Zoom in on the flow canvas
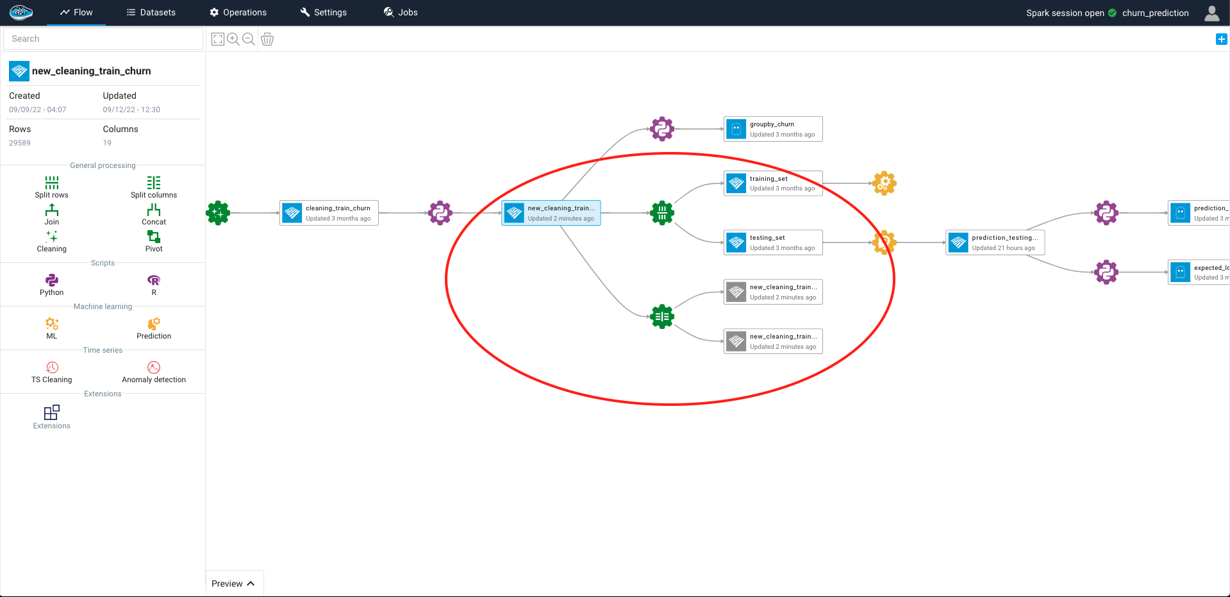This screenshot has width=1230, height=597. (233, 39)
